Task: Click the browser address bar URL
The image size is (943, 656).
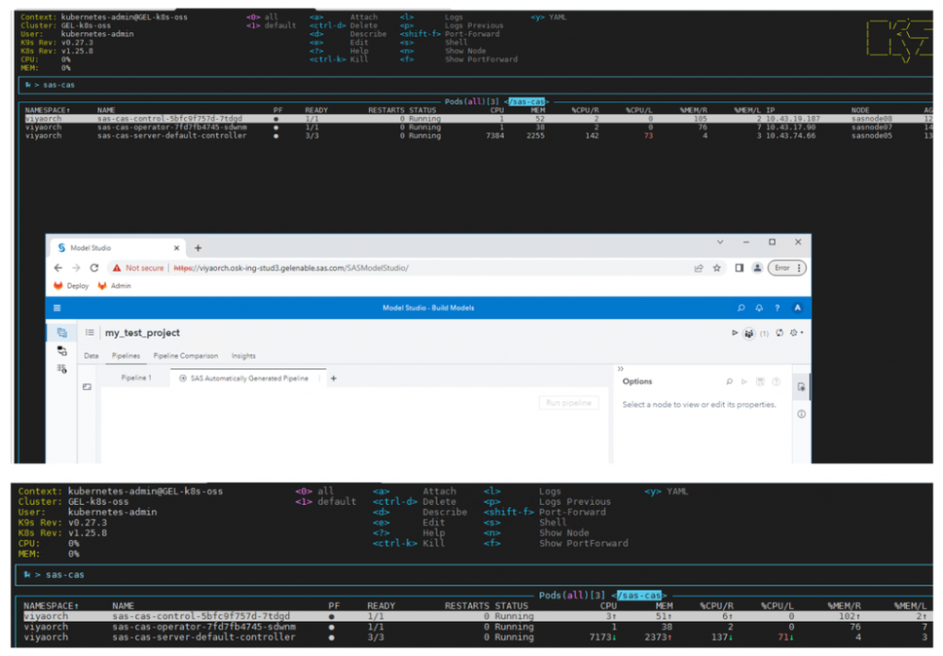Action: [x=291, y=268]
